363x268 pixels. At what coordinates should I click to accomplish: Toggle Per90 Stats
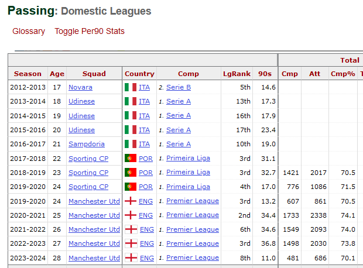click(90, 31)
